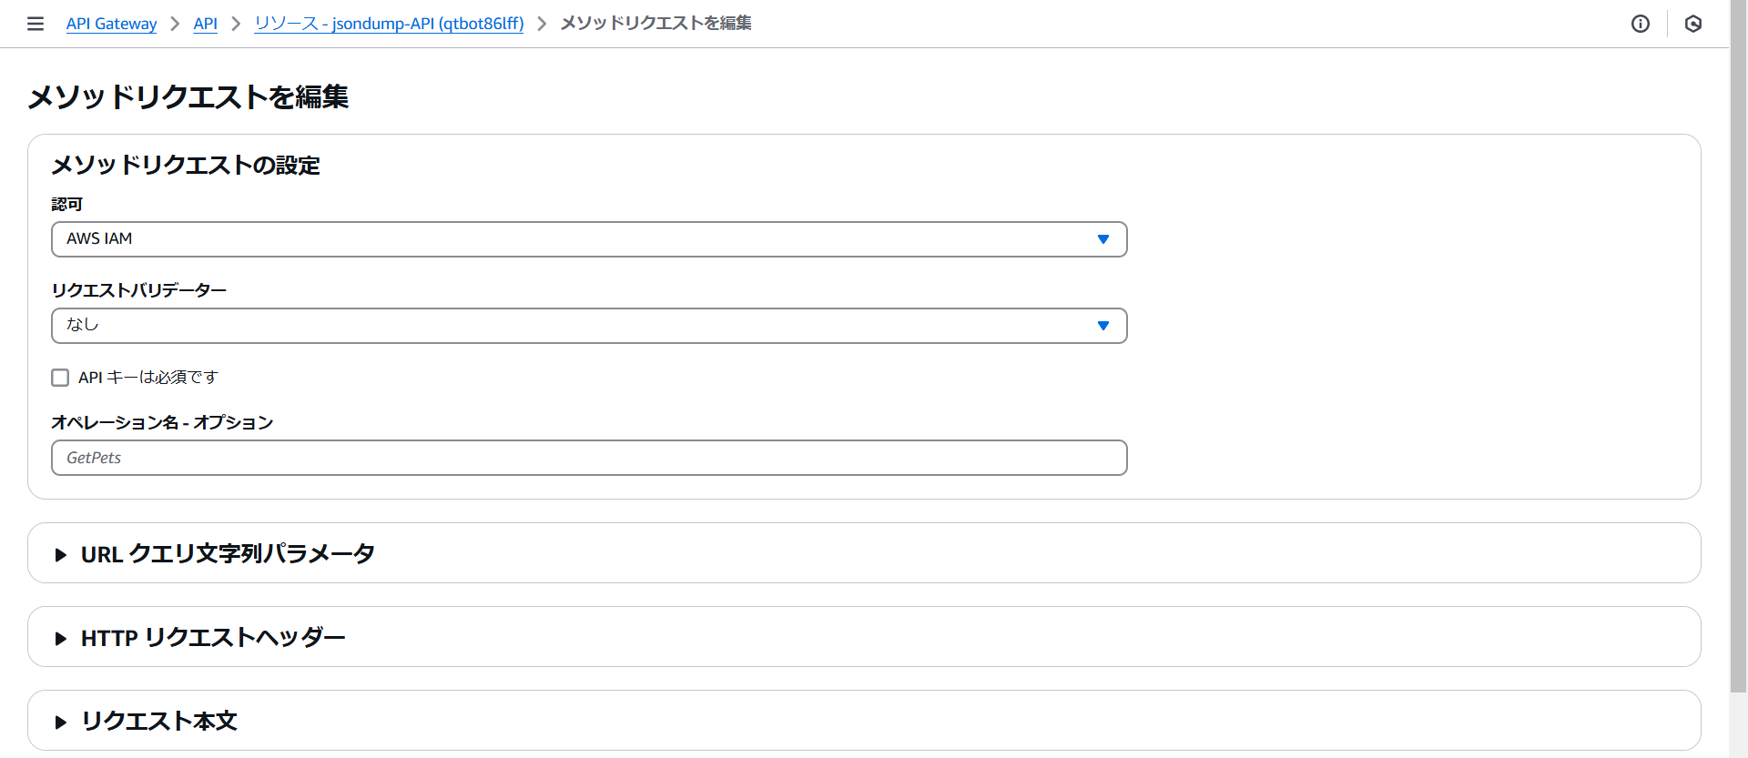
Task: Enable the API キーは必須です checkbox
Action: (x=60, y=378)
